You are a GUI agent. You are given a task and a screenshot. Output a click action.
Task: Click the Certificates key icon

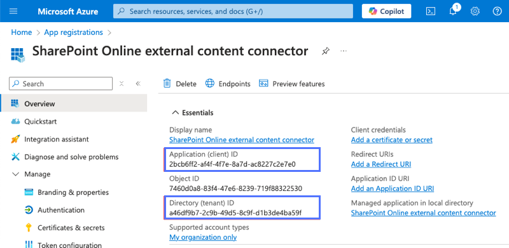(x=29, y=228)
